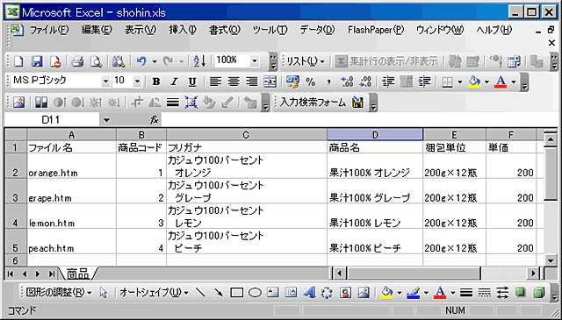This screenshot has height=320, width=562.
Task: Select objects pointer tool
Action: click(x=104, y=293)
